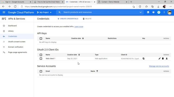Activate Cloud Shell icon in header

coord(148,12)
